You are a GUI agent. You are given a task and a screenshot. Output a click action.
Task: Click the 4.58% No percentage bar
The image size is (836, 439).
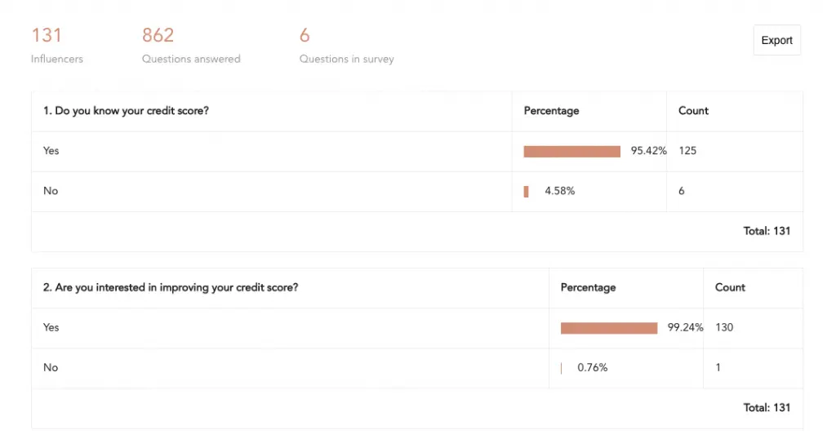527,191
